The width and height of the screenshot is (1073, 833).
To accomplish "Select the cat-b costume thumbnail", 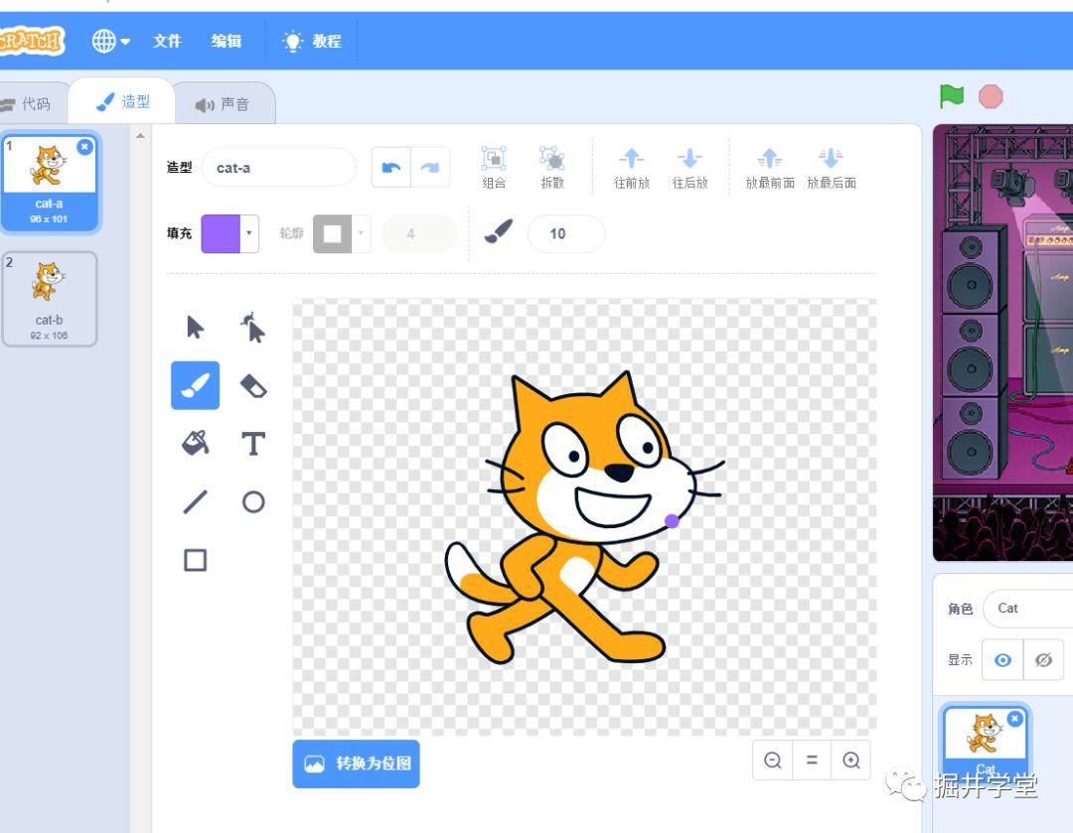I will (x=50, y=299).
